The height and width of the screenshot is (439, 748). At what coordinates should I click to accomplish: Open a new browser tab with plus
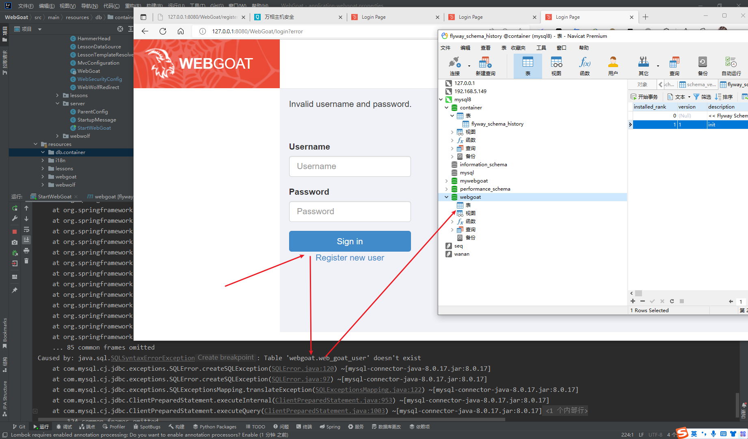[x=645, y=17]
